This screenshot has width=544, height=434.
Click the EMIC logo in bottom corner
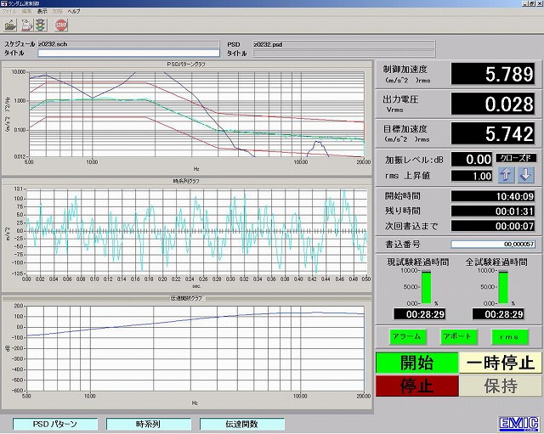(x=519, y=423)
